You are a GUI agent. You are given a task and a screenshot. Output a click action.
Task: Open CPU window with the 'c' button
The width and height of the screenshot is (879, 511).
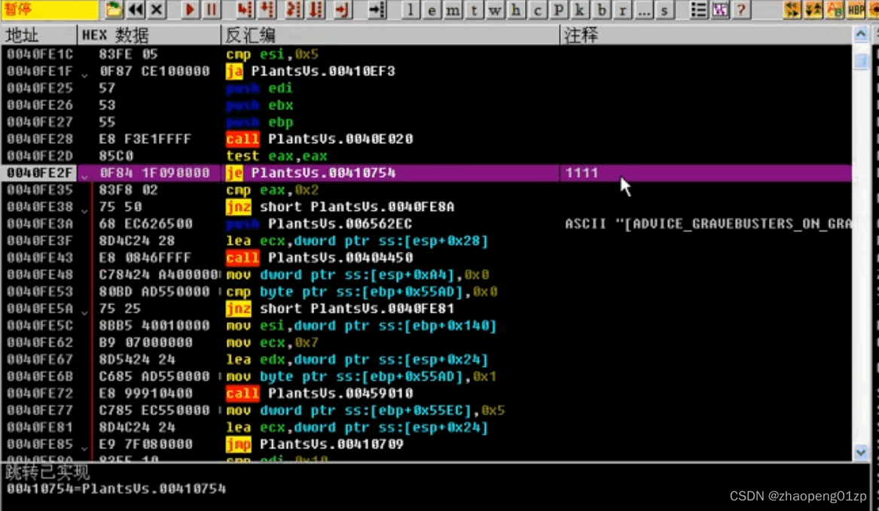pos(537,10)
